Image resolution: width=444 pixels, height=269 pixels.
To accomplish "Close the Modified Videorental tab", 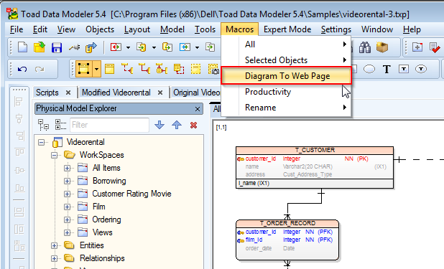I will [160, 93].
